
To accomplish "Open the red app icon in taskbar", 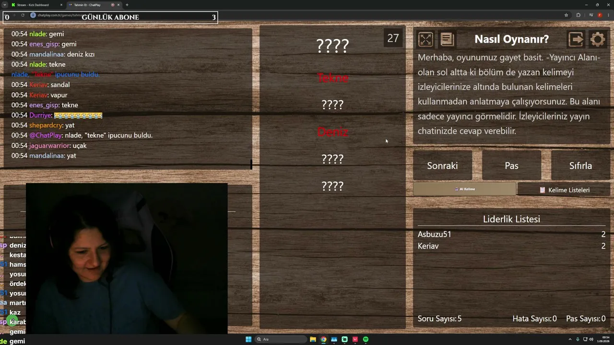I will tap(355, 339).
